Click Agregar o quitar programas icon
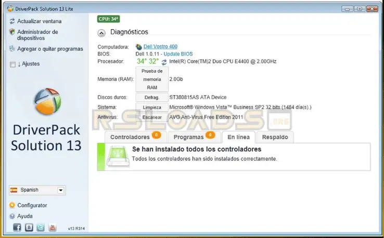Image resolution: width=384 pixels, height=238 pixels. [12, 49]
